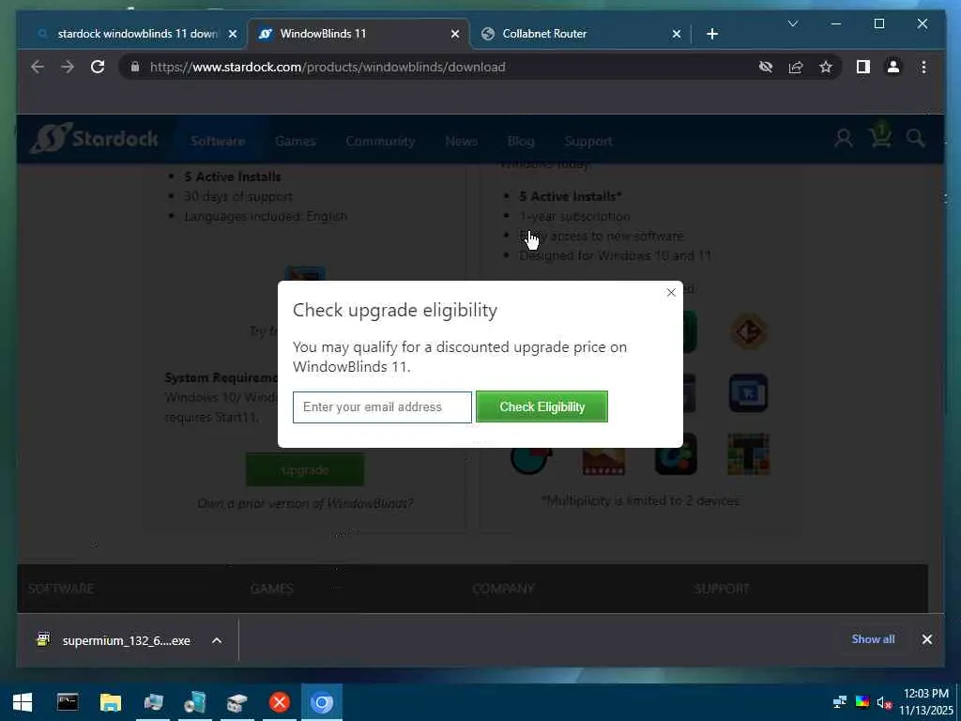Open the News menu item
The width and height of the screenshot is (961, 721).
tap(462, 141)
